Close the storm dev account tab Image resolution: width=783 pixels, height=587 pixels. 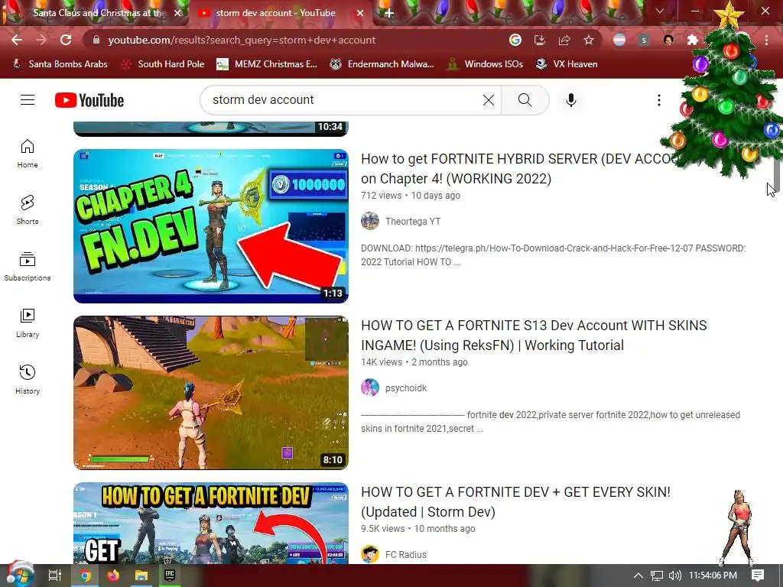coord(360,13)
